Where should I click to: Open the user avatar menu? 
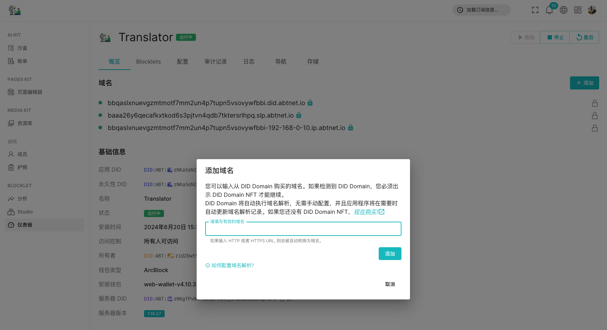coord(592,10)
